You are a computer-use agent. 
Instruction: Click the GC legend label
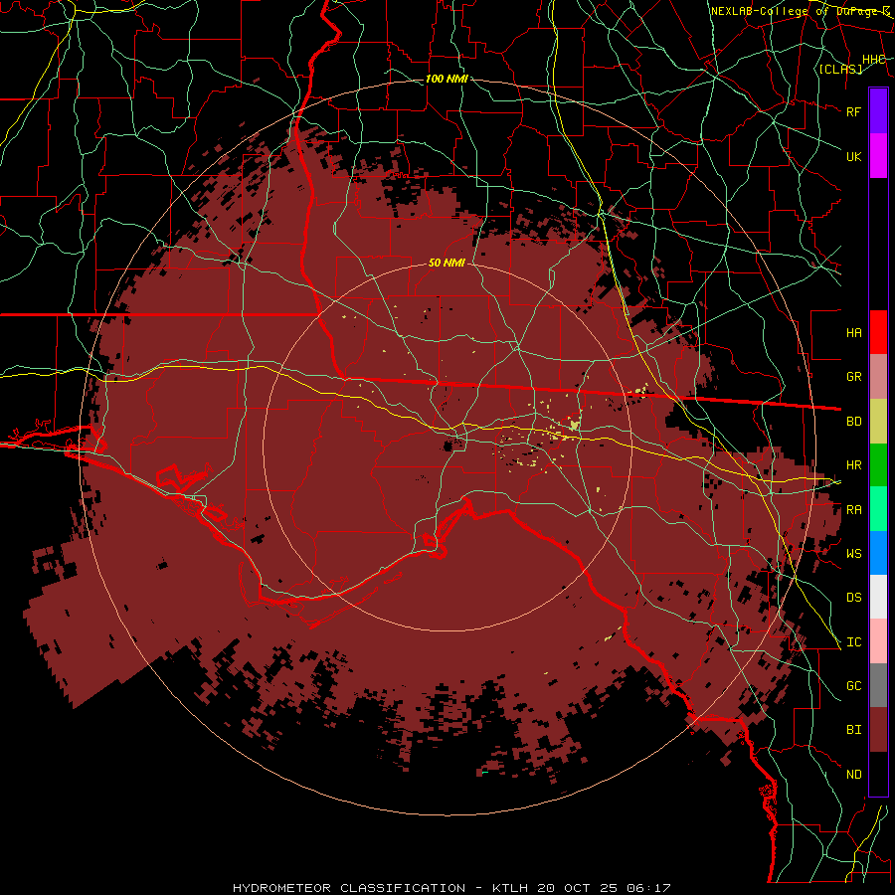coord(854,686)
